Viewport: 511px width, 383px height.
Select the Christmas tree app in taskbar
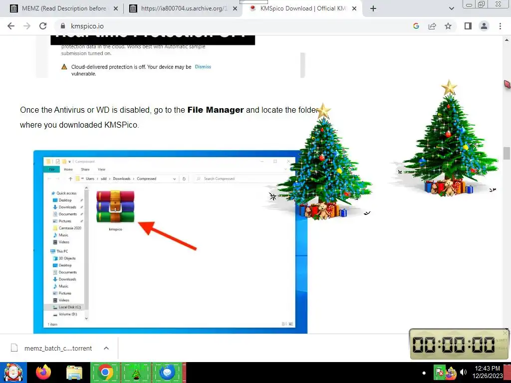click(x=136, y=372)
